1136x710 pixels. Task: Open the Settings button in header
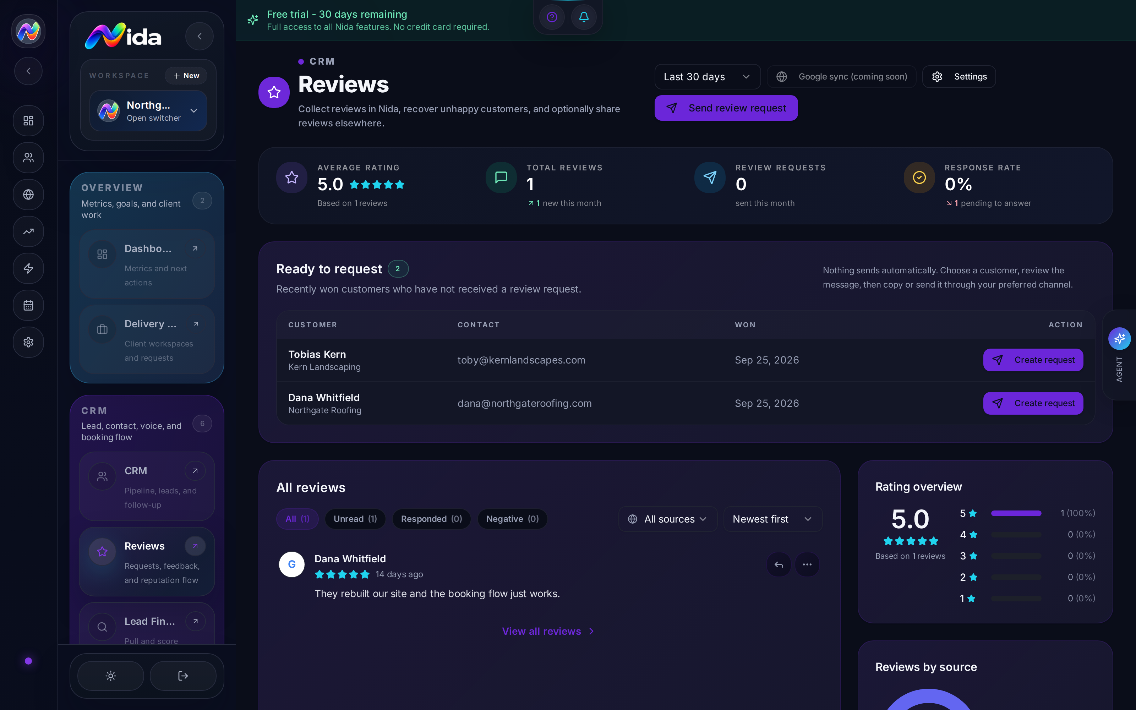pyautogui.click(x=959, y=77)
